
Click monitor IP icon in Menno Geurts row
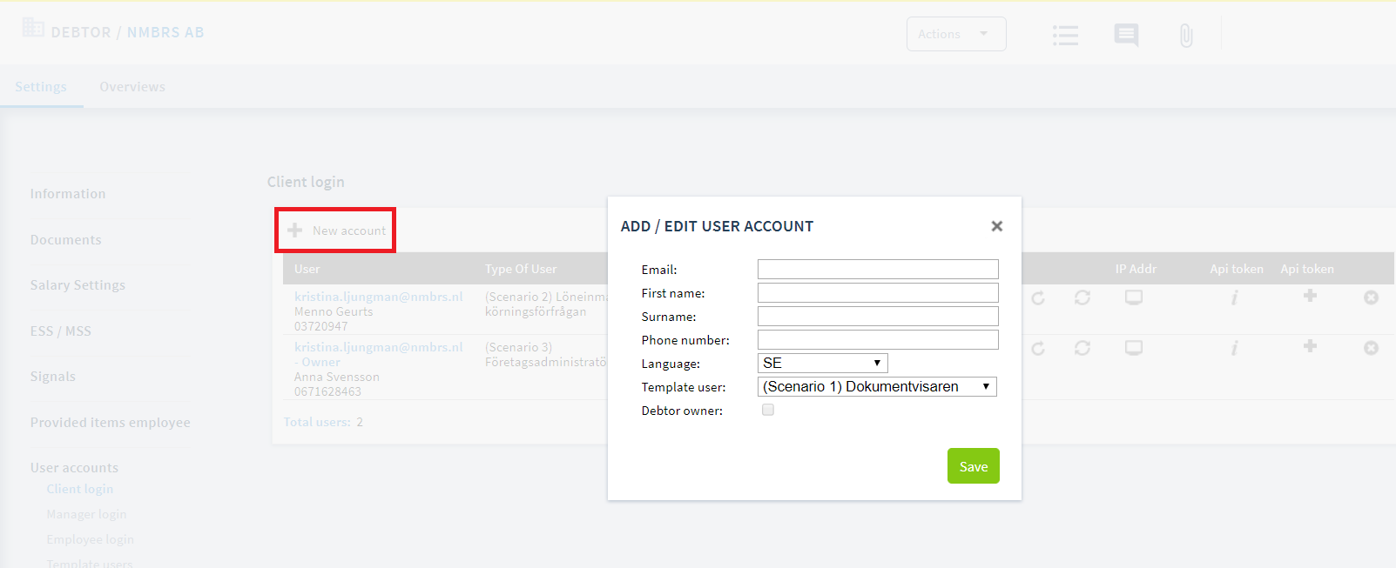coord(1134,297)
